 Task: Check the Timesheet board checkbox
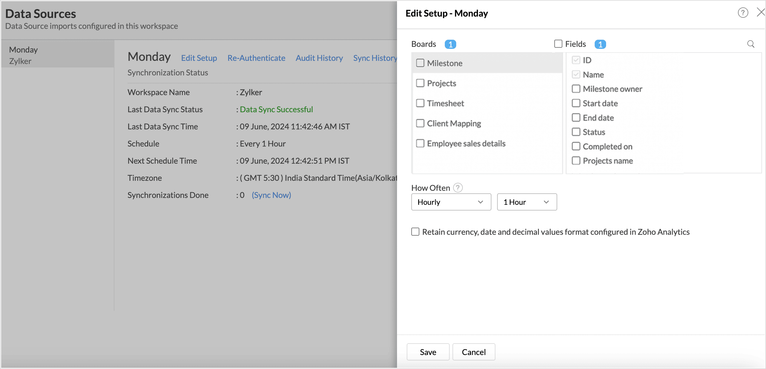420,103
